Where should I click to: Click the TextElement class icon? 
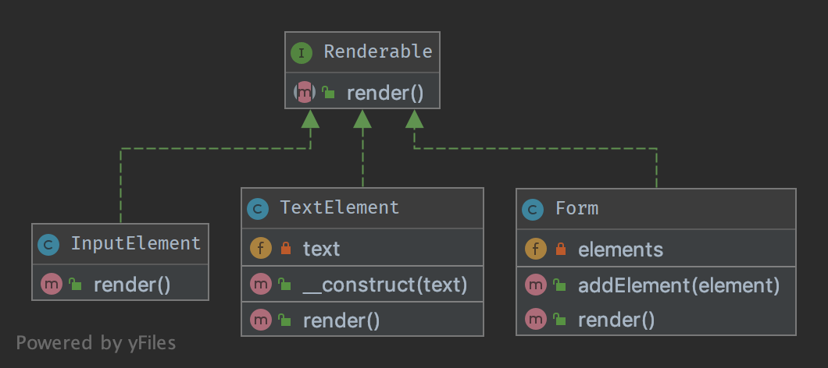point(258,208)
